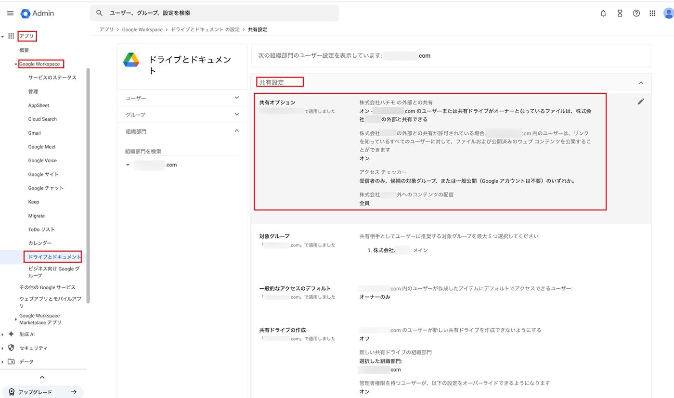Expand the データ sidebar node
The height and width of the screenshot is (398, 674).
pyautogui.click(x=2, y=362)
